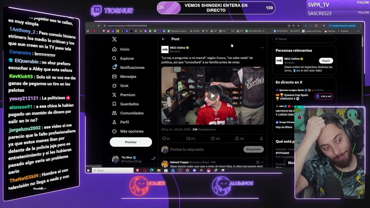The height and width of the screenshot is (208, 370).
Task: Click the browser address bar URL
Action: click(x=127, y=26)
